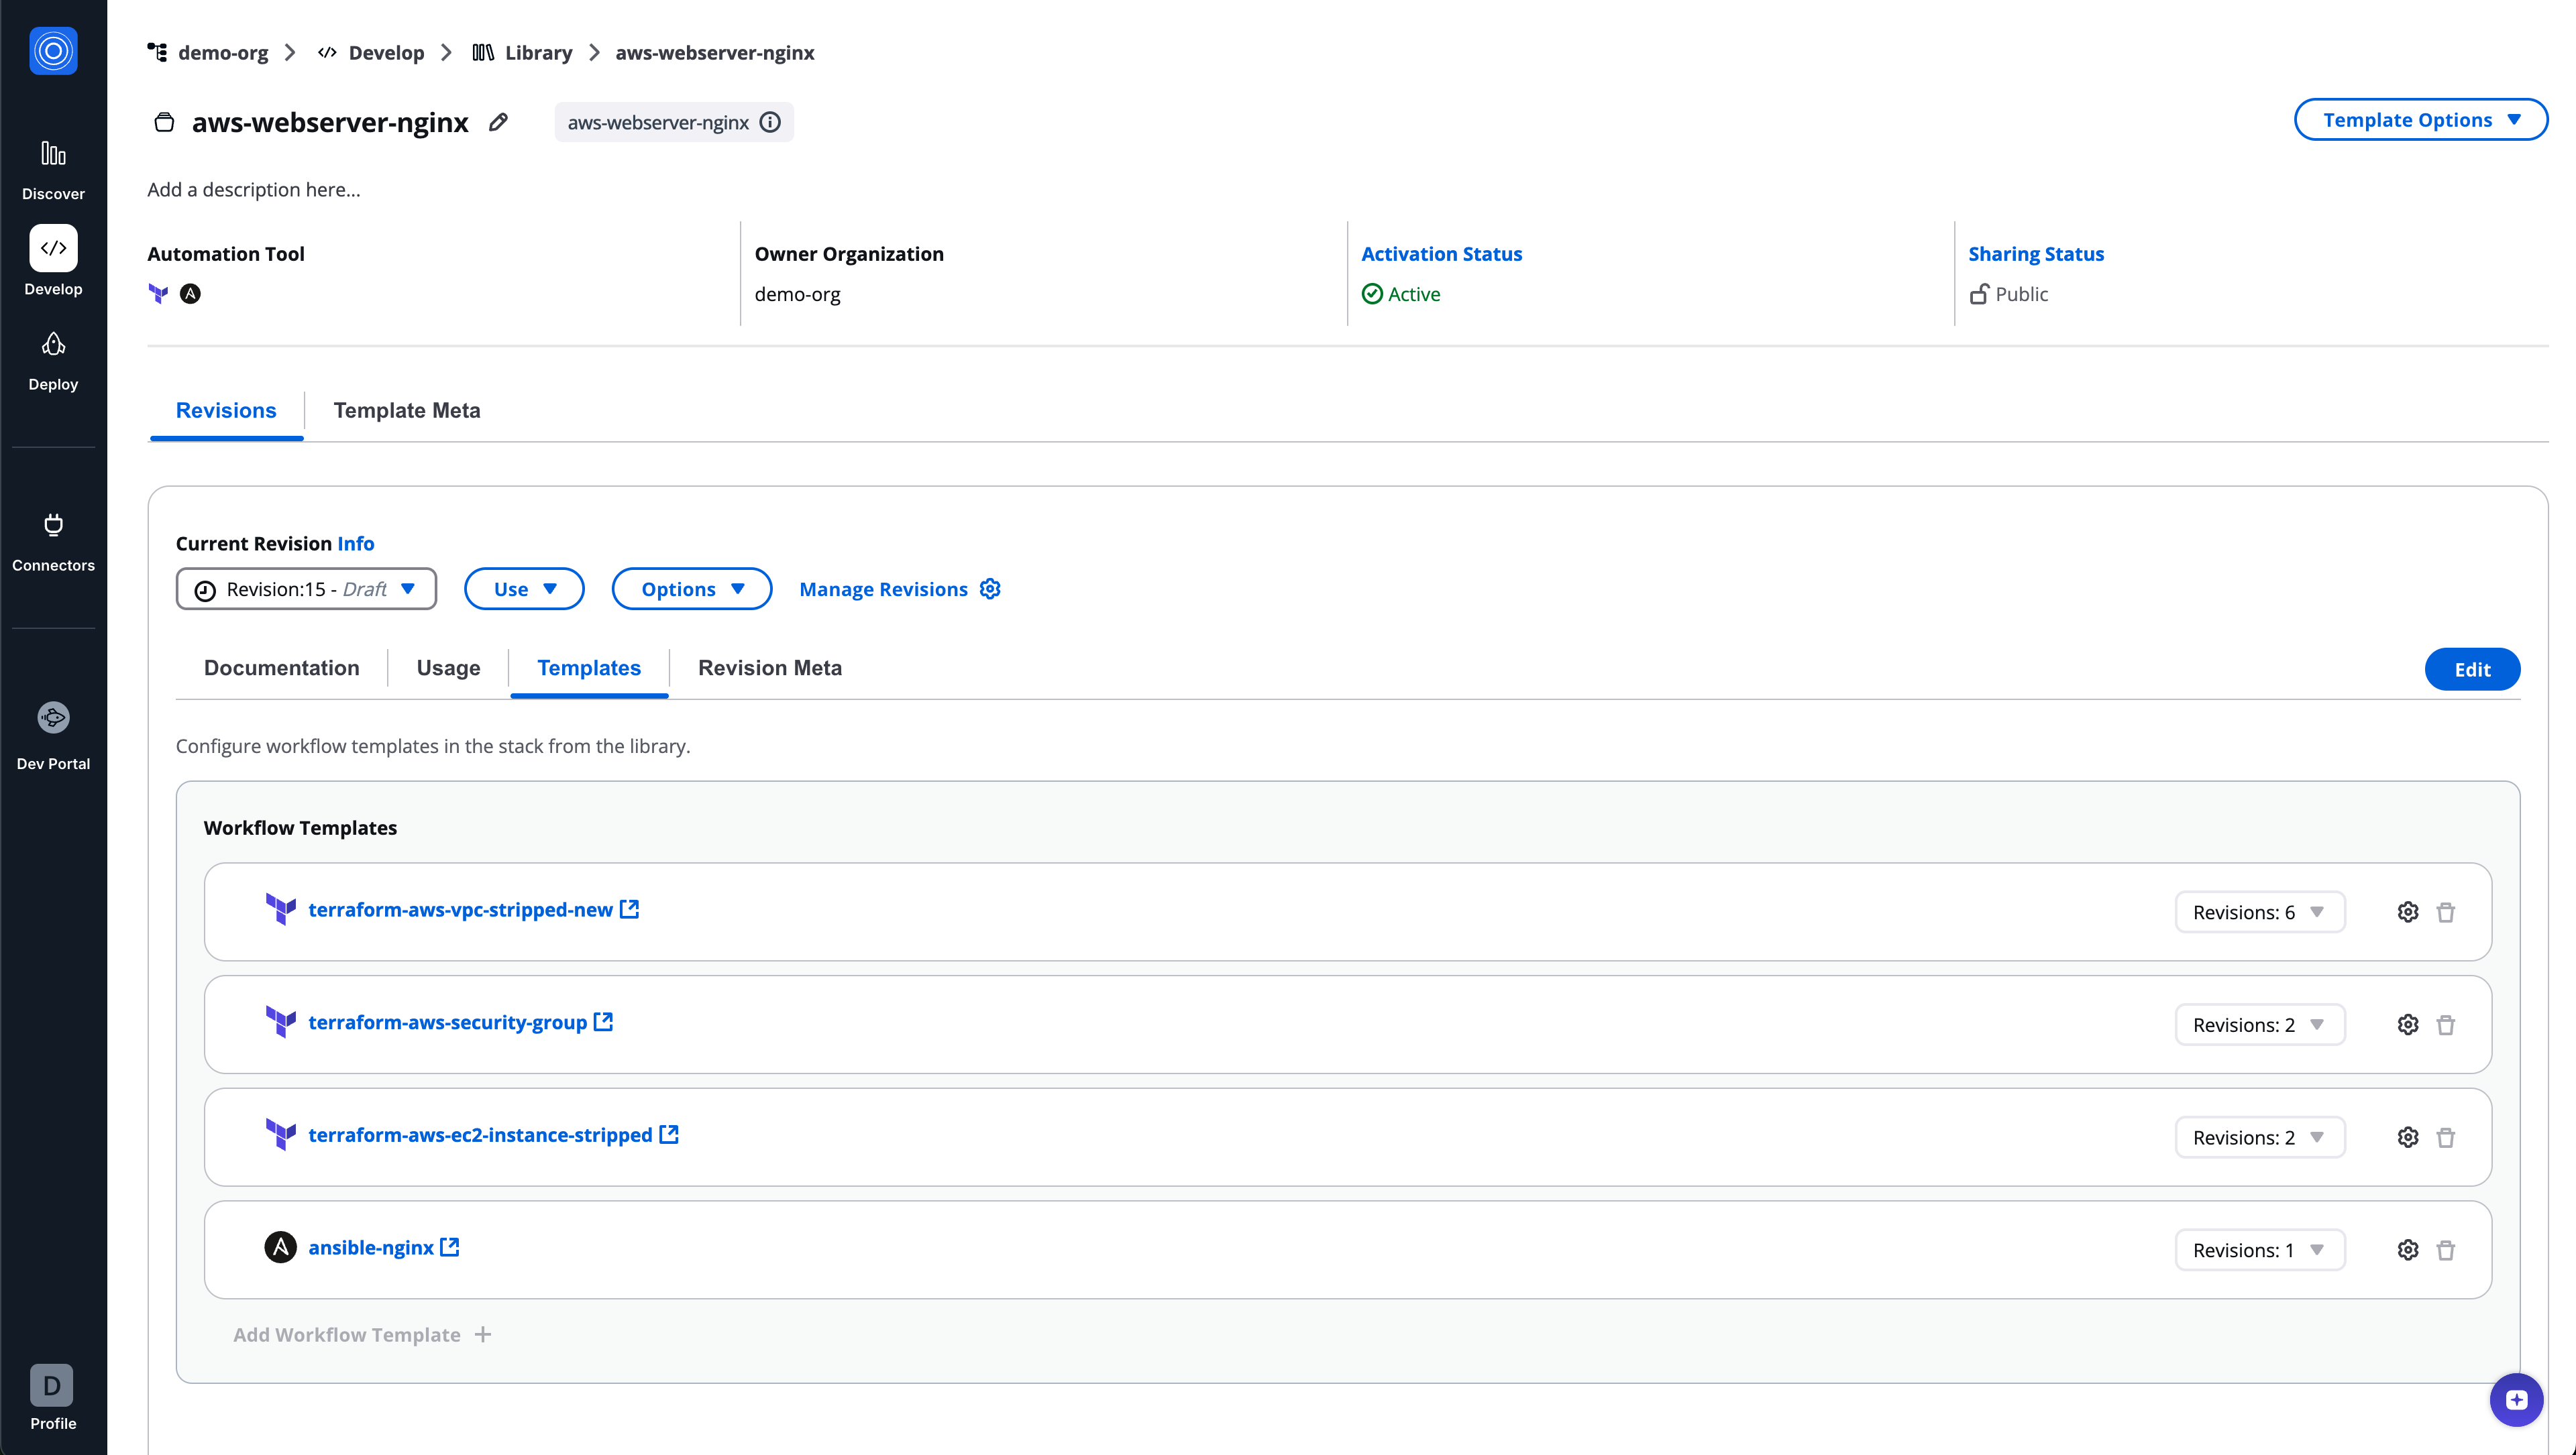Click the Manage Revisions gear icon
2576x1455 pixels.
coord(990,589)
